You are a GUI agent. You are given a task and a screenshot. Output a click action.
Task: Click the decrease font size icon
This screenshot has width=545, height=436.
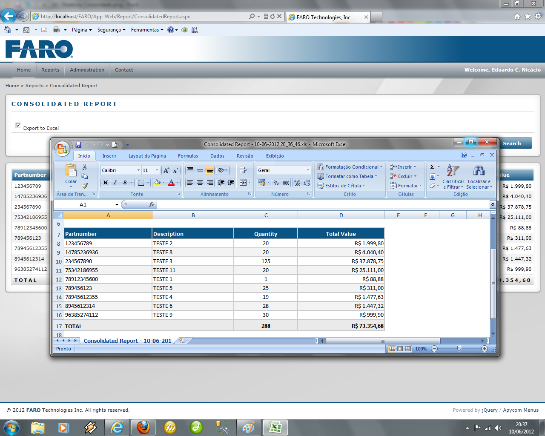click(175, 170)
